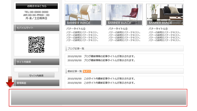Select the サイト内検索 sidebar header bar
The width and height of the screenshot is (197, 111).
(37, 62)
